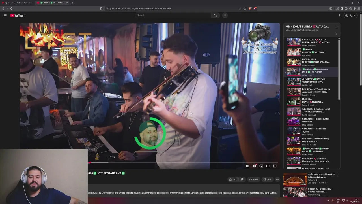Viewport: 362px width, 204px height.
Task: Go back with the browser back arrow
Action: click(3, 8)
